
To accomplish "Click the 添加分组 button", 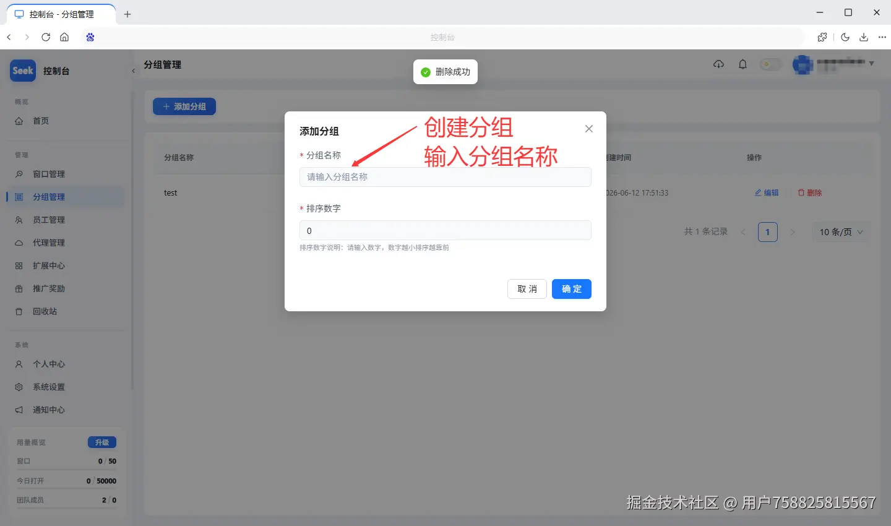I will (x=184, y=106).
